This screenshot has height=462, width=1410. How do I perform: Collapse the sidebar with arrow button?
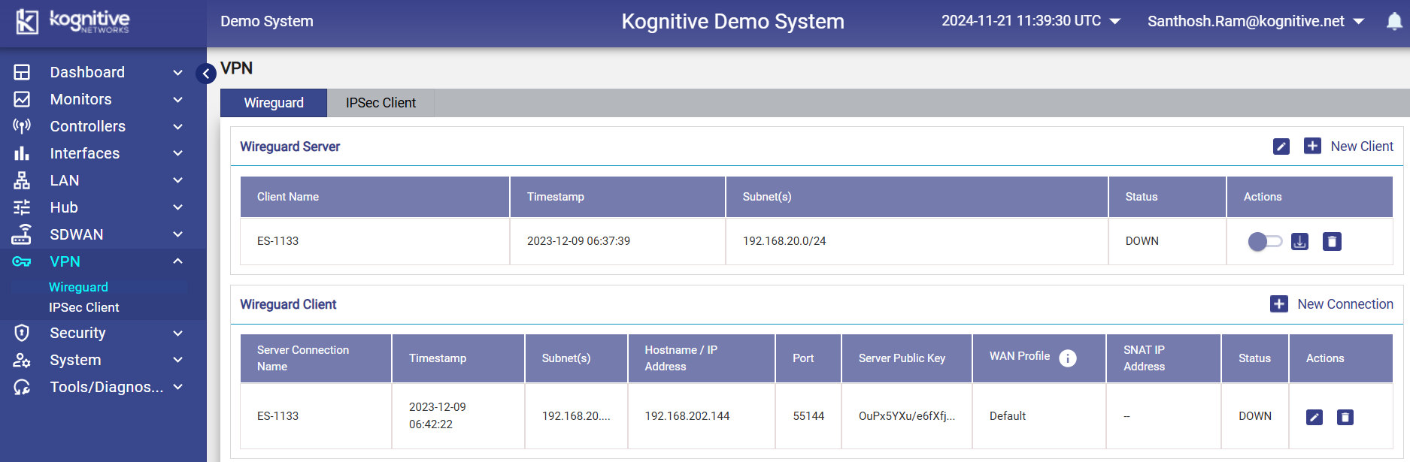click(206, 74)
